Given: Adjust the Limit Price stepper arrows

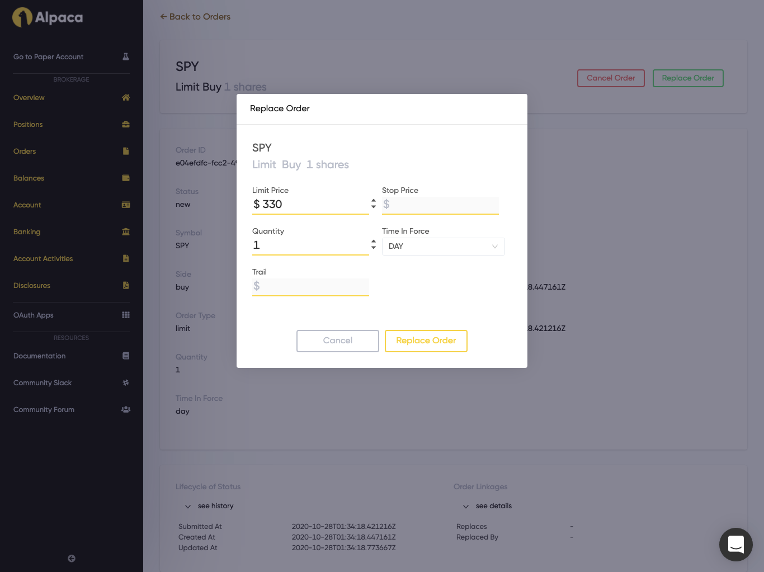Looking at the screenshot, I should [x=374, y=204].
